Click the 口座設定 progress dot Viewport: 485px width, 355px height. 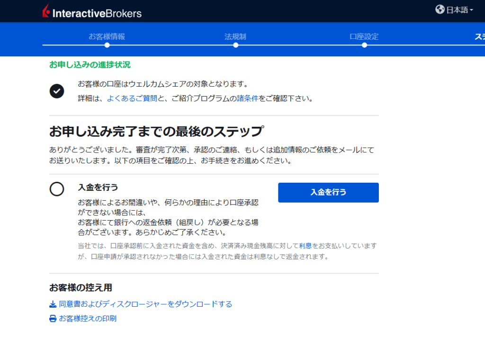[364, 45]
